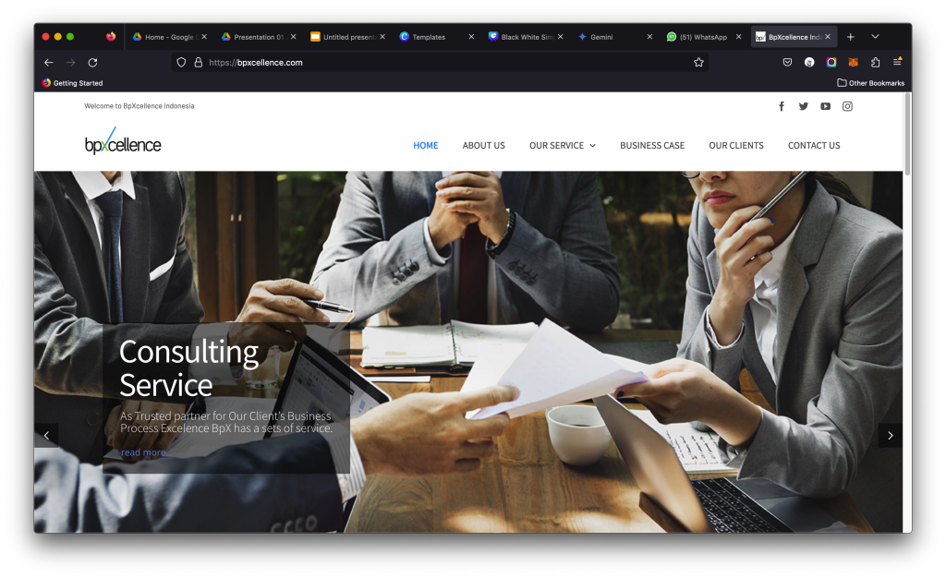Screen dimensions: 946x578
Task: Reload the page in the browser toolbar
Action: [92, 62]
